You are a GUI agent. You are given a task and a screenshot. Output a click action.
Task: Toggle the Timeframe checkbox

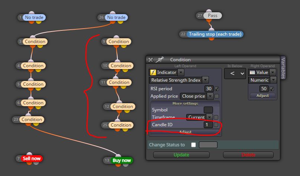point(216,117)
